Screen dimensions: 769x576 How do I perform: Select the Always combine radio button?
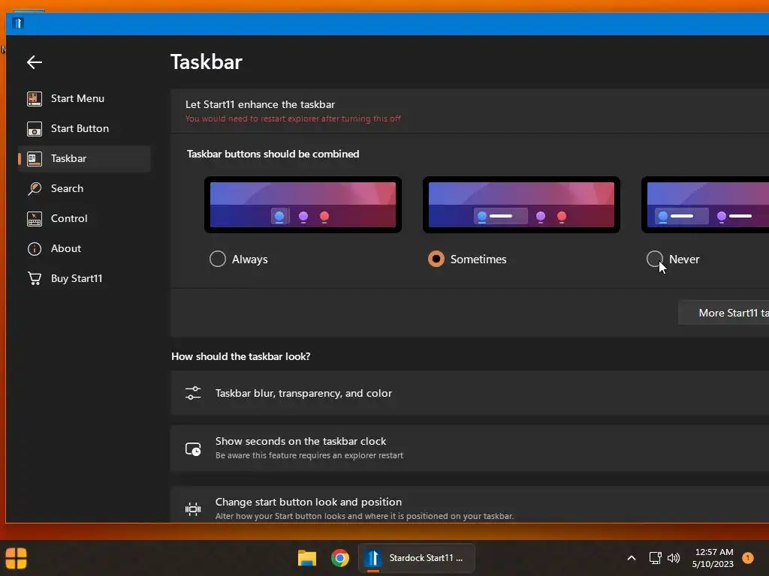[218, 259]
